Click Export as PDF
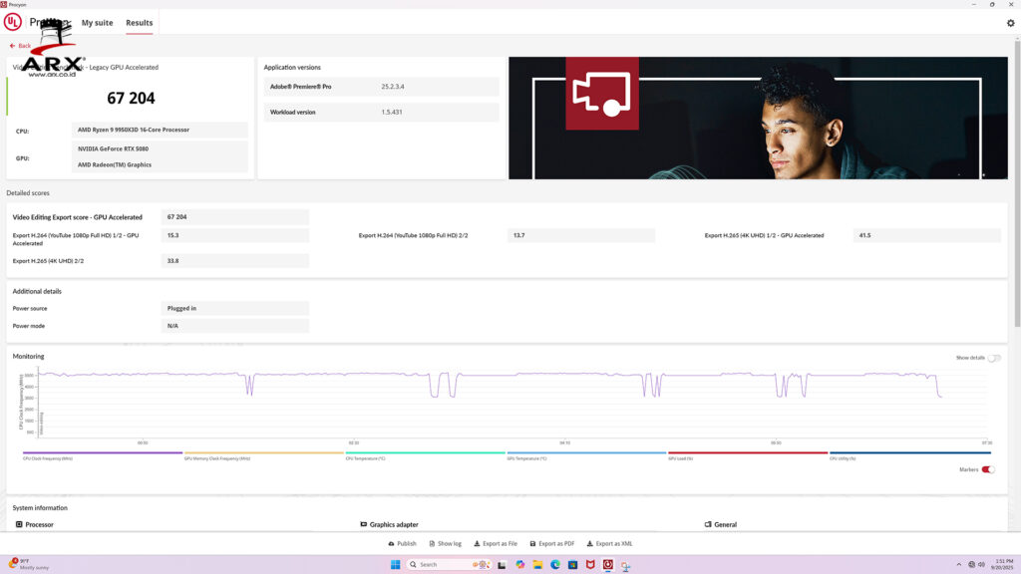 pos(551,544)
